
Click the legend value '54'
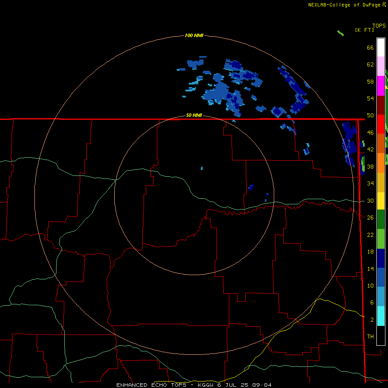pyautogui.click(x=370, y=98)
